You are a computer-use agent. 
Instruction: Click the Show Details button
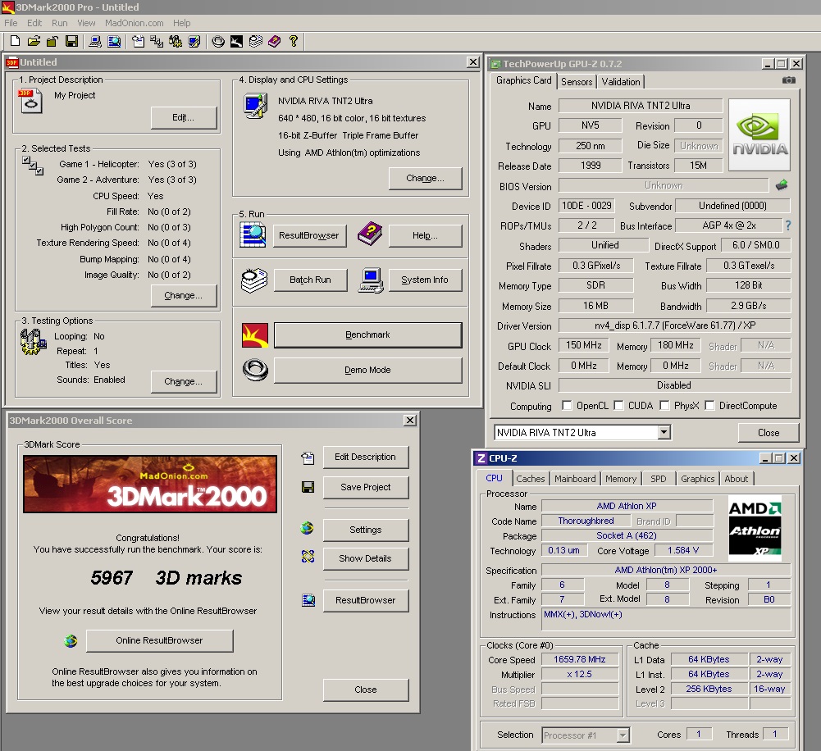tap(366, 558)
